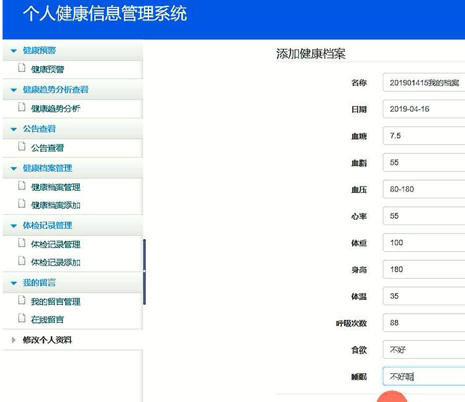This screenshot has height=402, width=465.
Task: Click the 食欲 input field
Action: click(x=424, y=349)
